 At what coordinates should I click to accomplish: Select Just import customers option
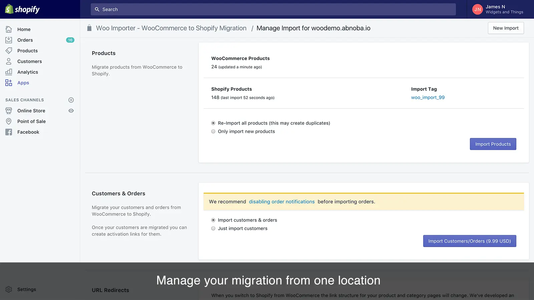point(213,228)
